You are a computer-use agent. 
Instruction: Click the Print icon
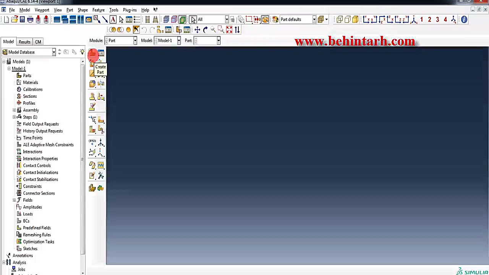30,19
